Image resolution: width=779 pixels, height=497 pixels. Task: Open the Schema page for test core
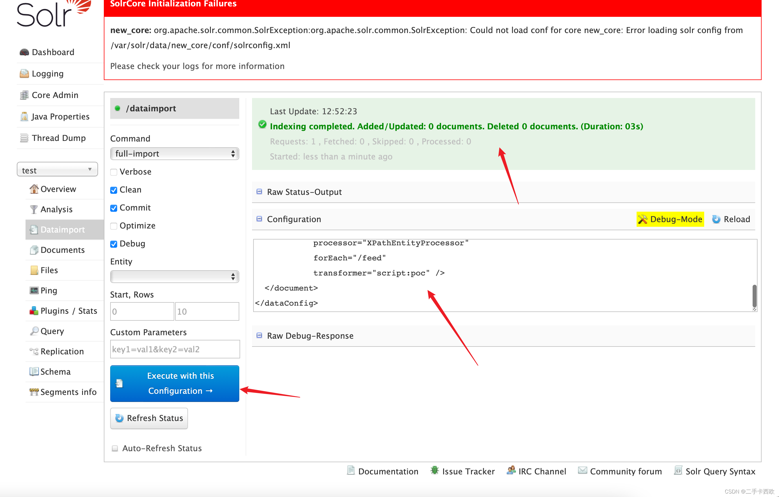(65, 371)
